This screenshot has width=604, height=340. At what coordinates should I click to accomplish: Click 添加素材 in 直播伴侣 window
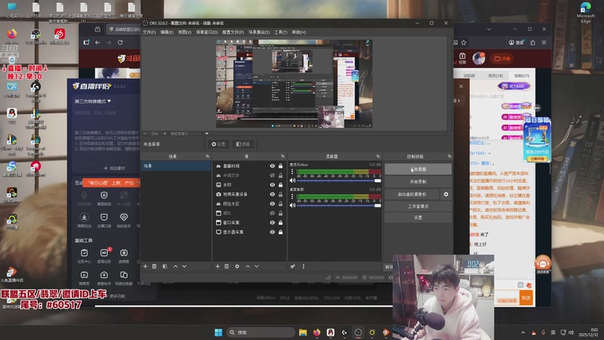115,168
